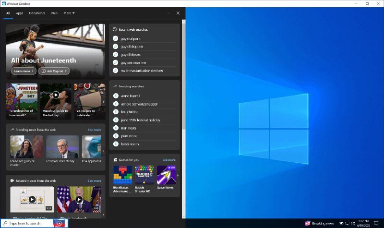The height and width of the screenshot is (228, 384).
Task: Click the search panel vertical scrollbar thumb
Action: 184,76
